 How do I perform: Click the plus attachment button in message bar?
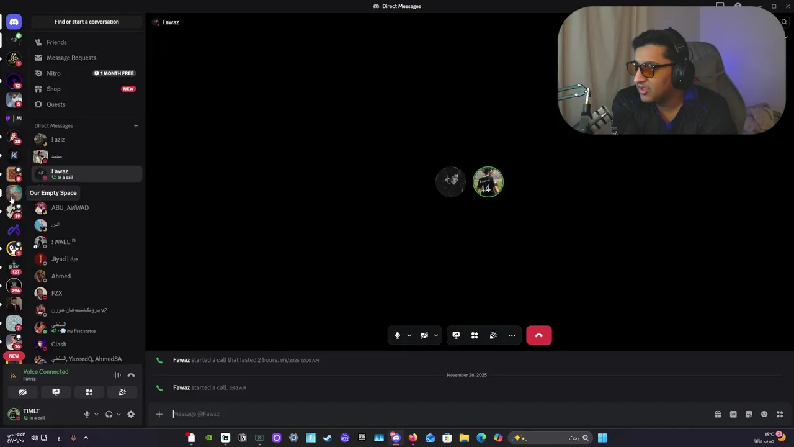tap(159, 414)
